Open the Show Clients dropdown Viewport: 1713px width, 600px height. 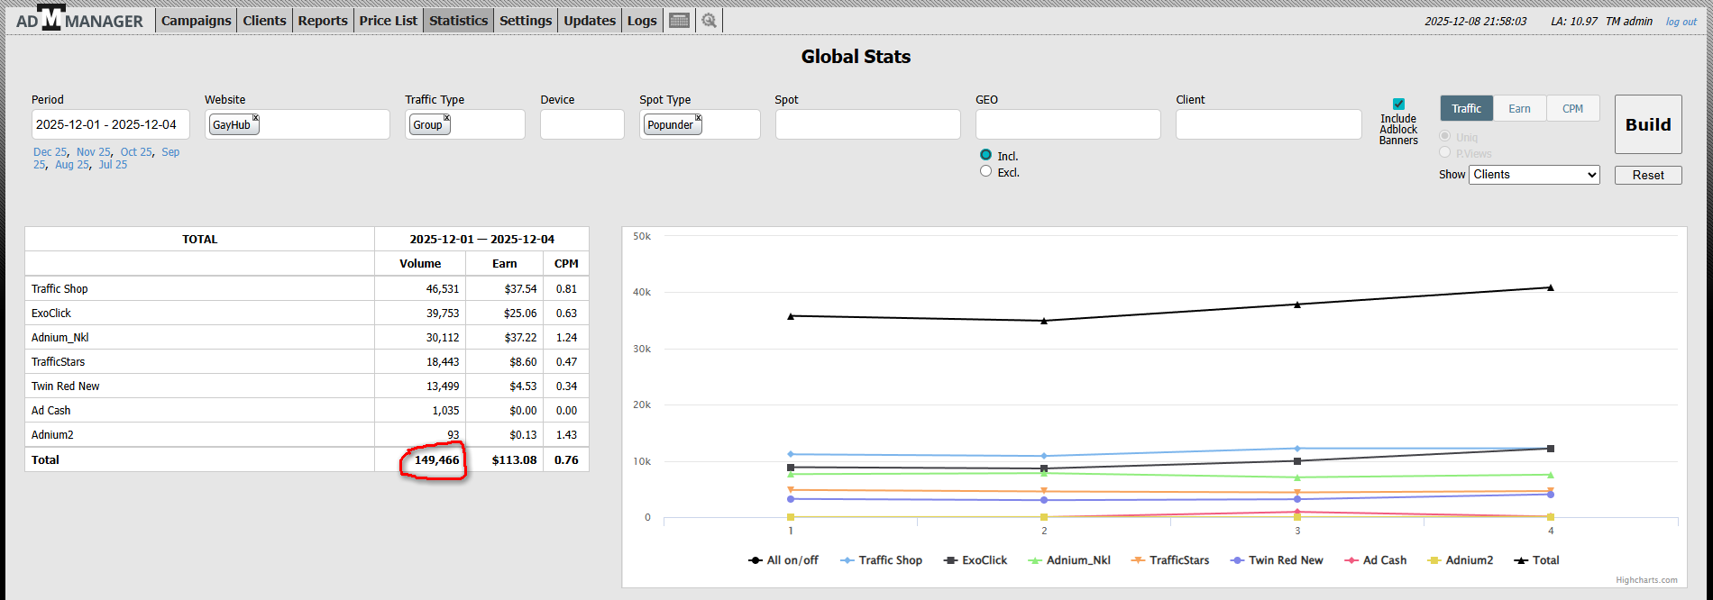click(1534, 175)
